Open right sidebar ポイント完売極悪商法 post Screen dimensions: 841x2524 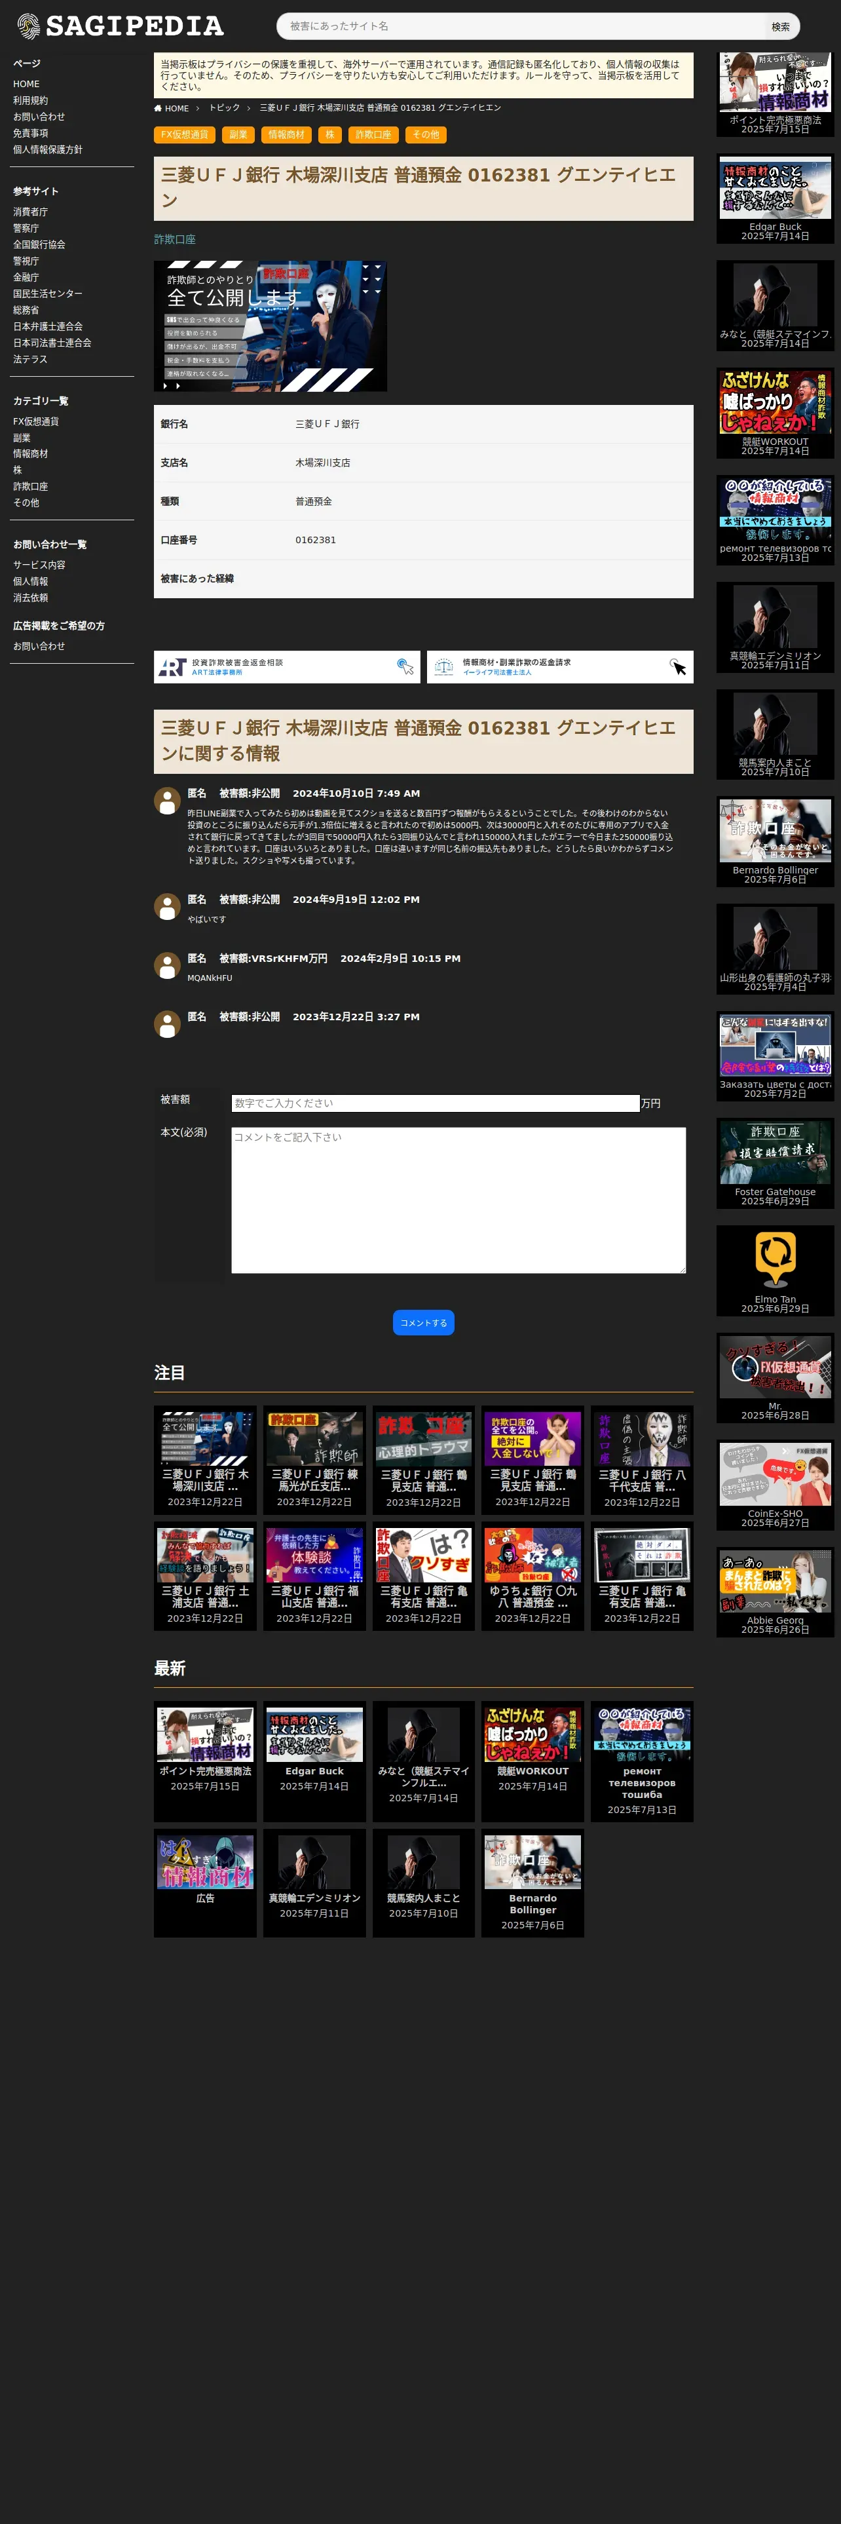click(776, 95)
